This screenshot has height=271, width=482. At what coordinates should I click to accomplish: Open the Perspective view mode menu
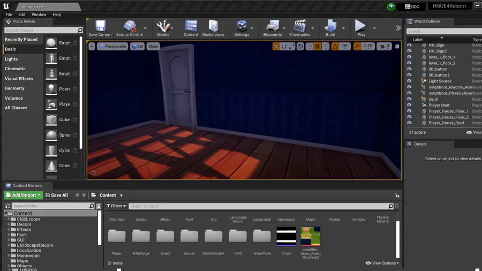click(x=112, y=47)
